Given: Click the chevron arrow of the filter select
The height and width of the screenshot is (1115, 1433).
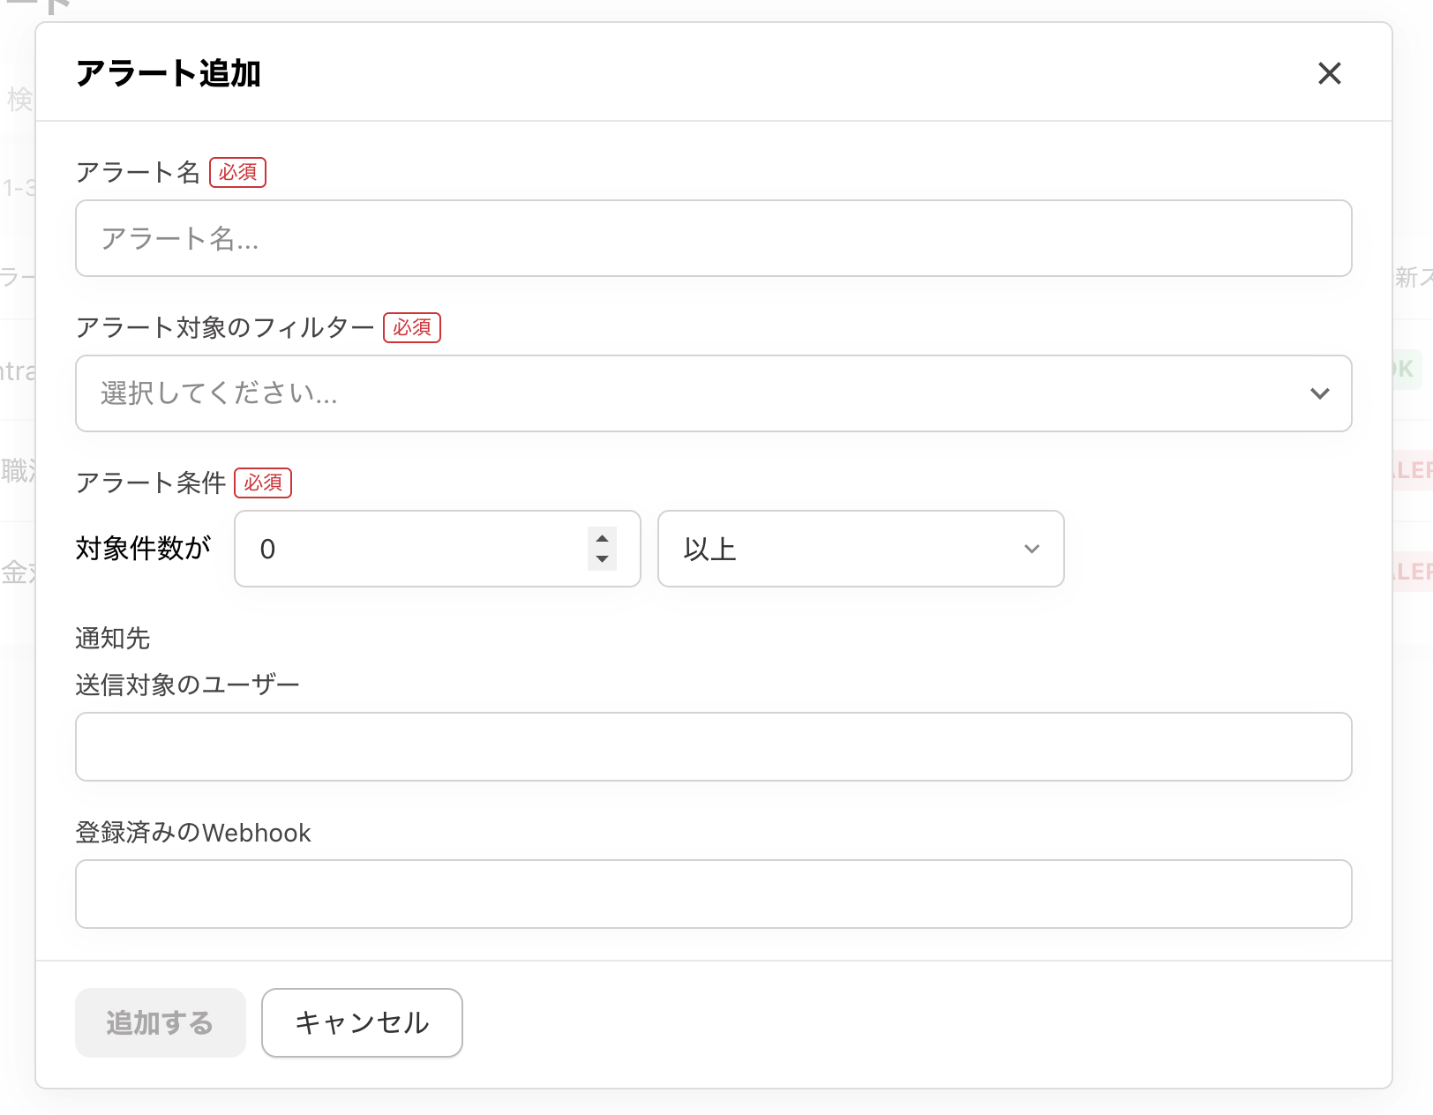Looking at the screenshot, I should click(1319, 393).
